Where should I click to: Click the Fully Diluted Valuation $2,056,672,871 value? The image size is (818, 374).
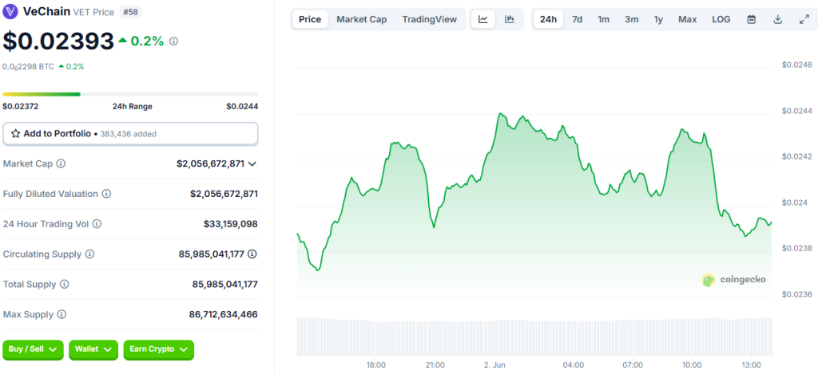224,194
